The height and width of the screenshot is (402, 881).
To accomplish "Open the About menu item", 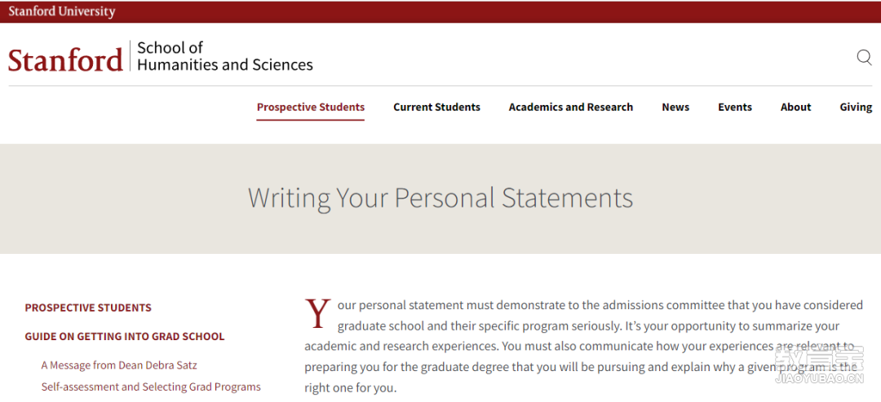I will coord(795,107).
